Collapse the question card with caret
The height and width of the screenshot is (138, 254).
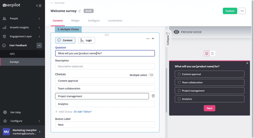point(153,39)
